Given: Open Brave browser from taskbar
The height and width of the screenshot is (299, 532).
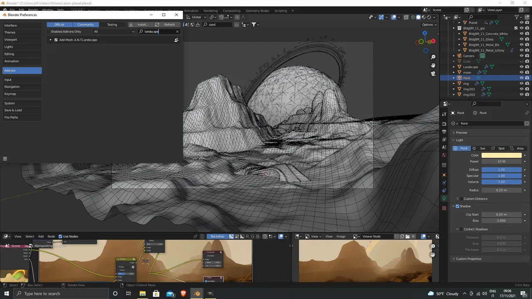Looking at the screenshot, I should (183, 294).
